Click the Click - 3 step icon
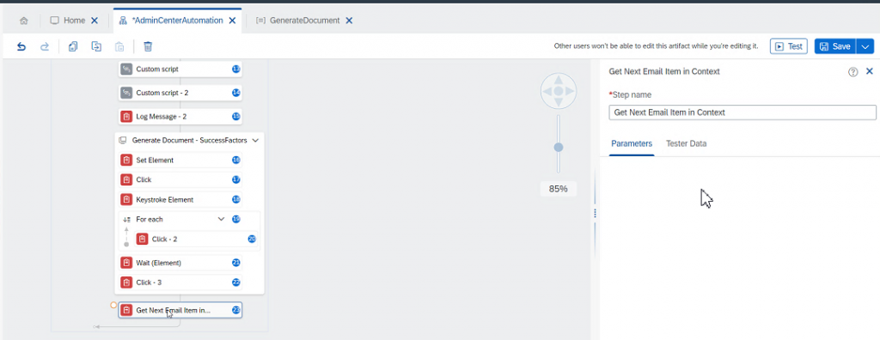The height and width of the screenshot is (340, 880). (127, 282)
